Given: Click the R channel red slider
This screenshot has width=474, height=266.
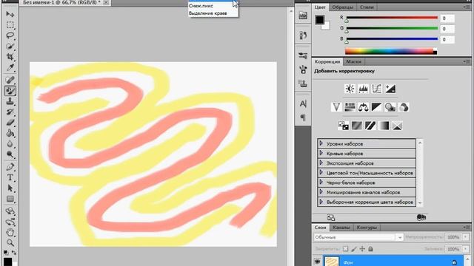Looking at the screenshot, I should point(392,18).
